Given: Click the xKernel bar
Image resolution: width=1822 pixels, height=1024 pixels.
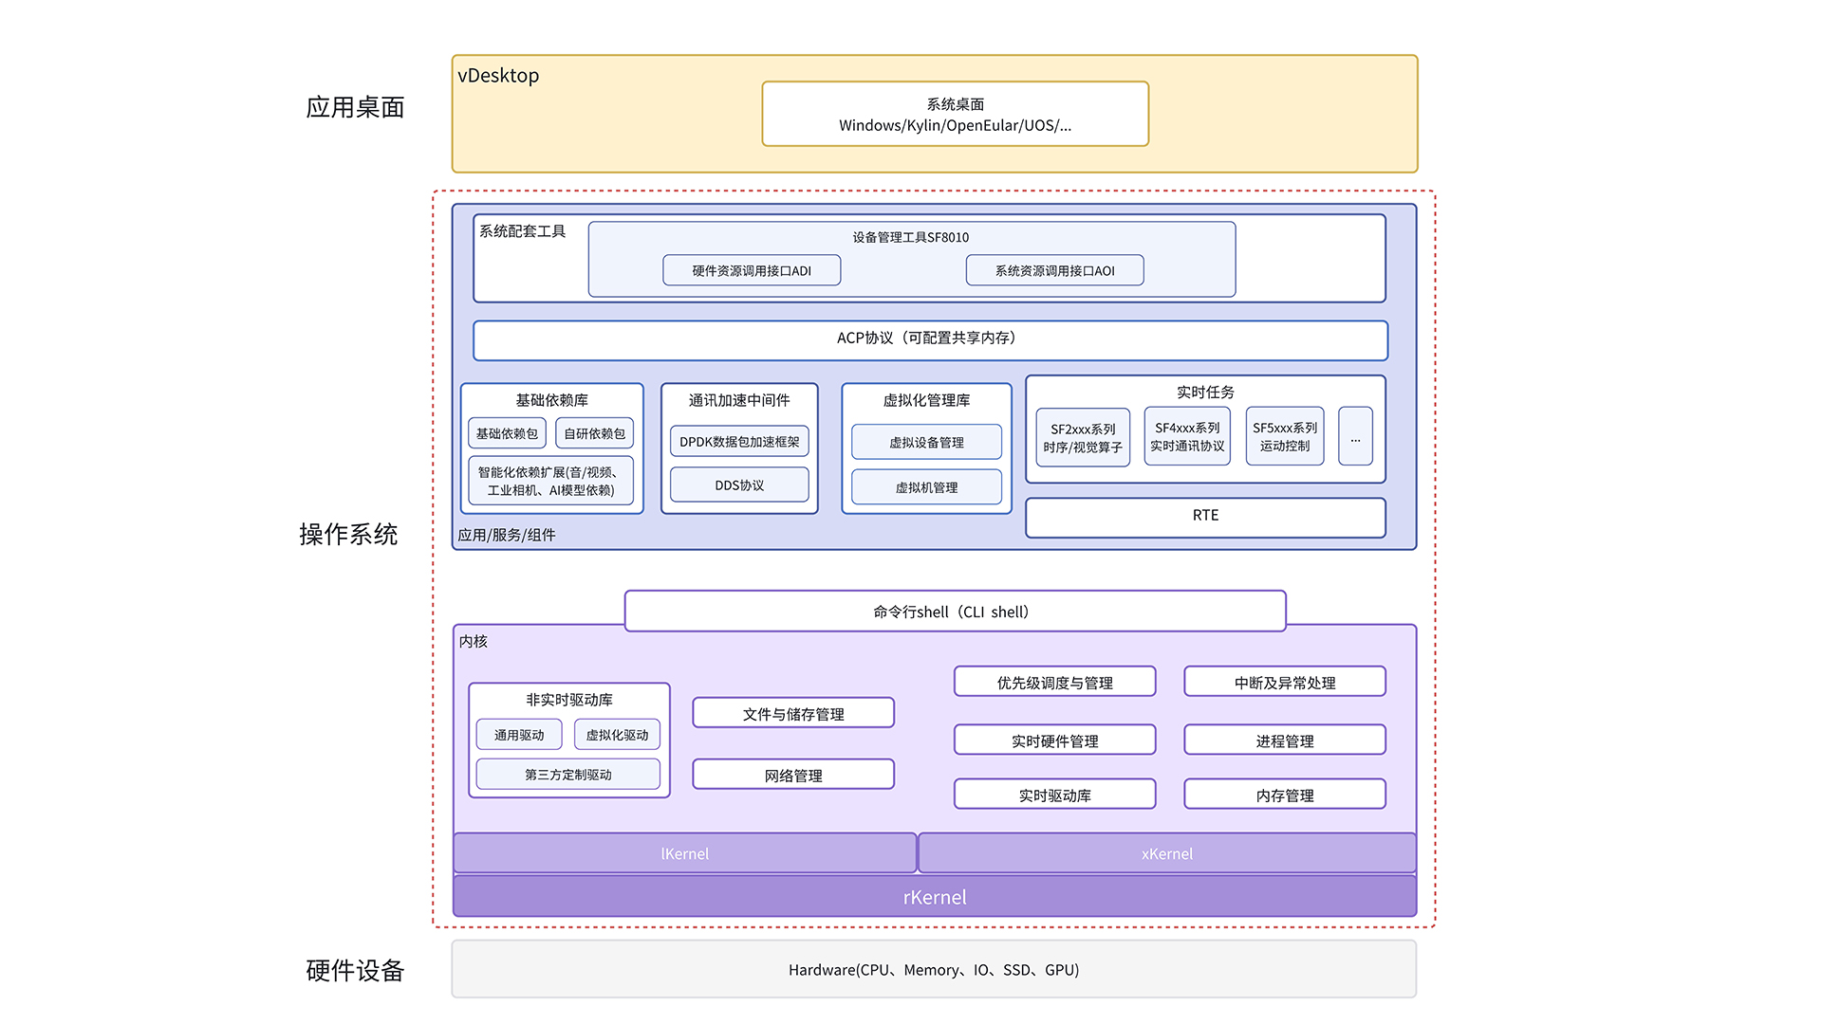Looking at the screenshot, I should pos(1167,853).
